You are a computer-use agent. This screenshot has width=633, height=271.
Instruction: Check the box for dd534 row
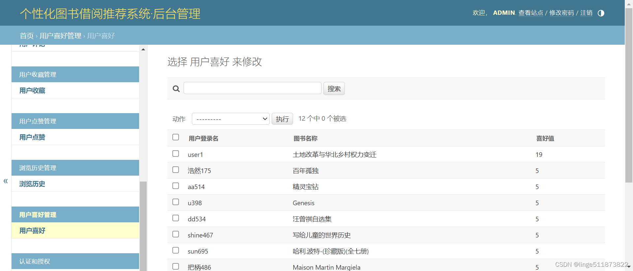click(x=176, y=218)
